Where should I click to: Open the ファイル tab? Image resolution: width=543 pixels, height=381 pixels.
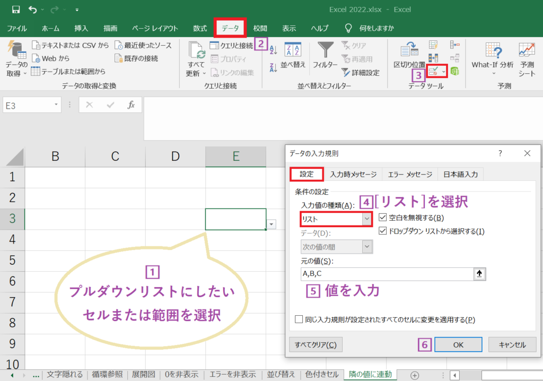(17, 29)
